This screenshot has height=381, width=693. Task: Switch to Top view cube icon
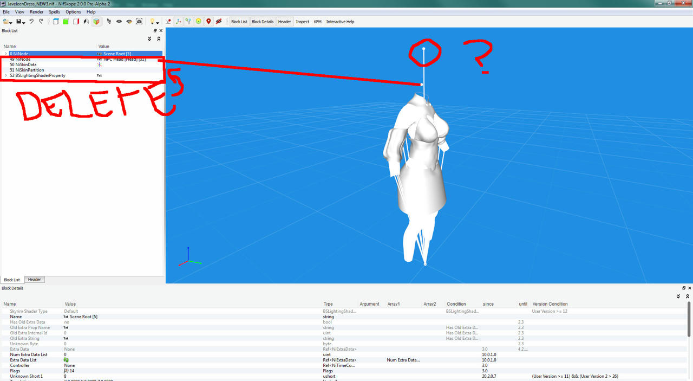pos(56,22)
